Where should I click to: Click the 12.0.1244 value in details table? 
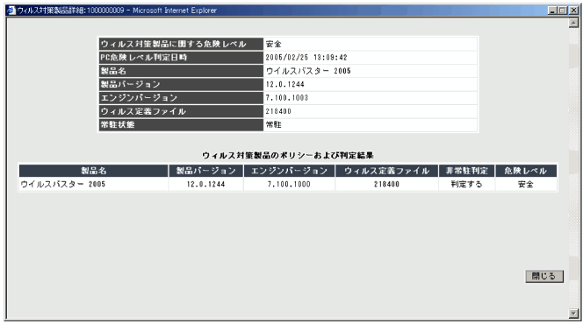[284, 84]
